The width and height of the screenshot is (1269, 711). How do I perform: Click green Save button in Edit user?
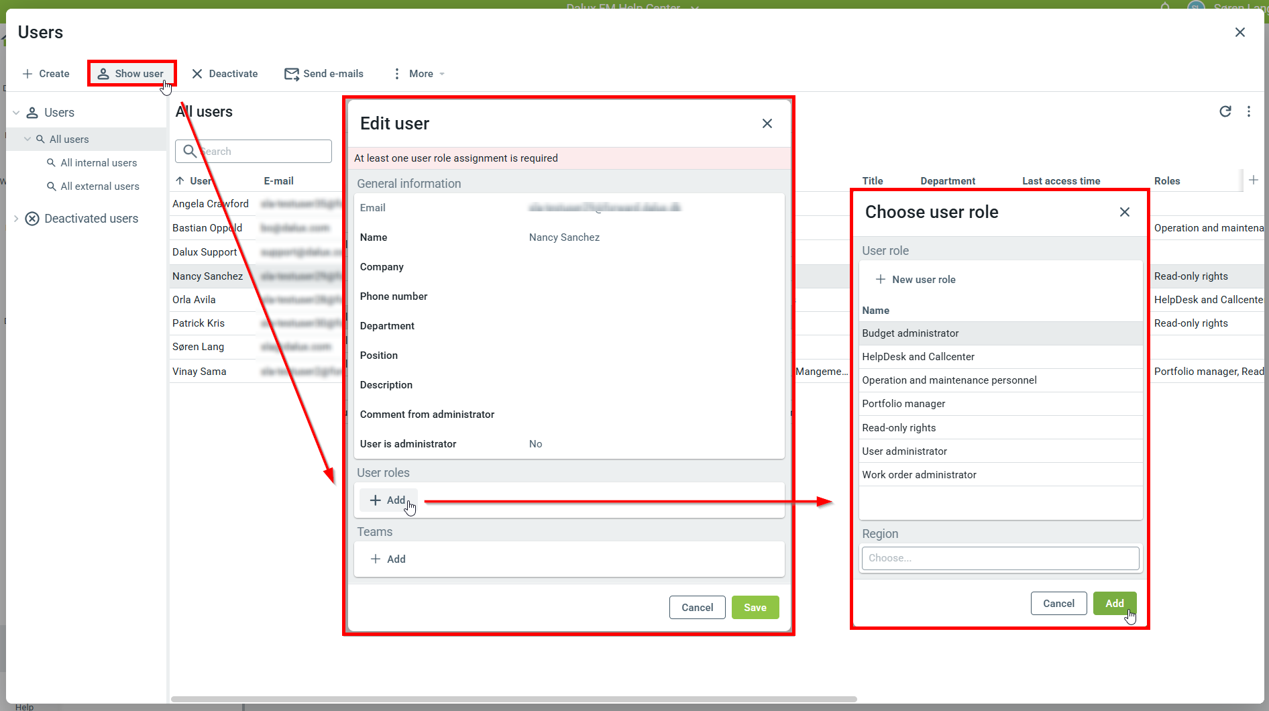(x=755, y=608)
